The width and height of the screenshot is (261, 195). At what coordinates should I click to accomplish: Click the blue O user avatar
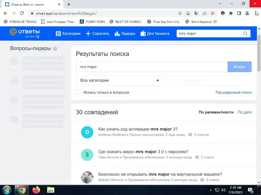click(x=87, y=132)
